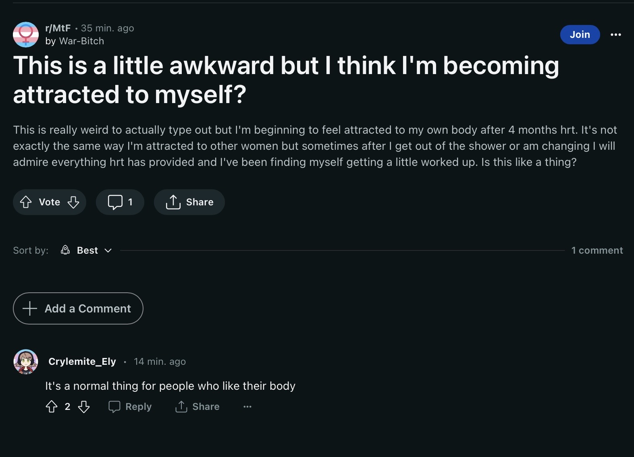
Task: Open War-Bitch user profile
Action: click(81, 41)
